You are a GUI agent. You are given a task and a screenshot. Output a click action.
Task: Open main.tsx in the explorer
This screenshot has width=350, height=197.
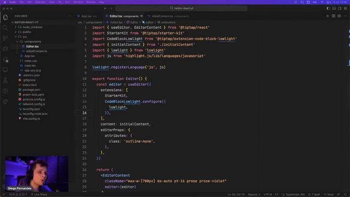[30, 66]
